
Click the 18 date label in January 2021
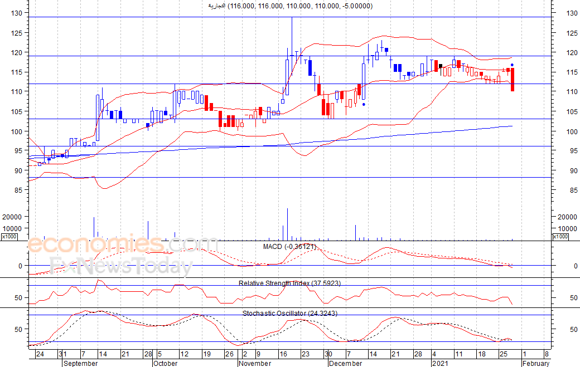(482, 354)
